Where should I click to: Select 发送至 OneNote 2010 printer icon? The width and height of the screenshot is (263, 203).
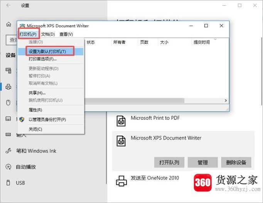(121, 181)
